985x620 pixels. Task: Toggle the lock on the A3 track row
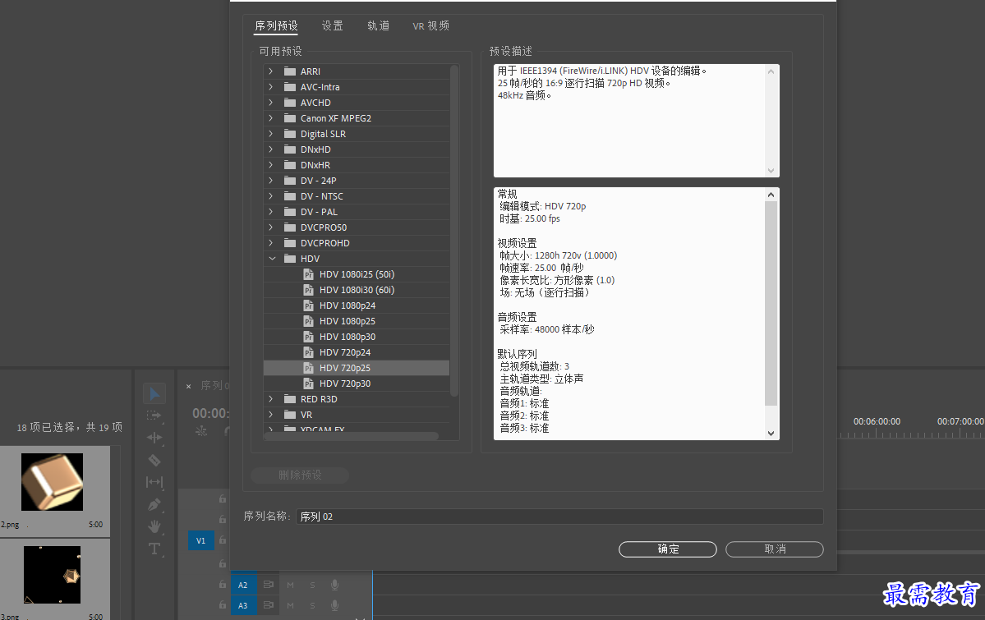223,605
